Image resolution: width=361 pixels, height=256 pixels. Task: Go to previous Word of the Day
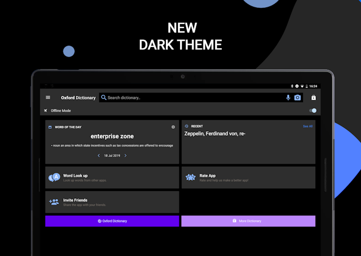point(99,155)
